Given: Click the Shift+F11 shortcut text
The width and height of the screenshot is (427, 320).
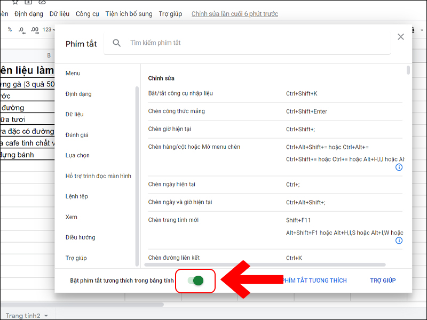Looking at the screenshot, I should coord(298,220).
